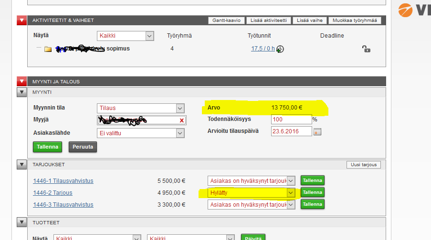Click the sopimus folder icon
Viewport: 431px width, 240px height.
48,49
